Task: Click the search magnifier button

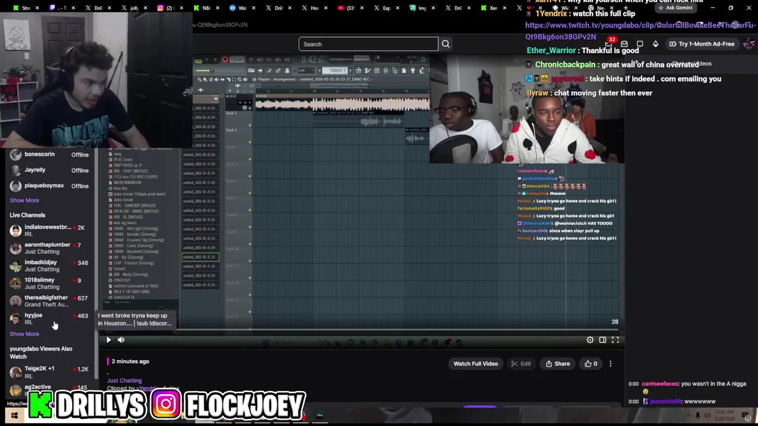Action: [445, 44]
